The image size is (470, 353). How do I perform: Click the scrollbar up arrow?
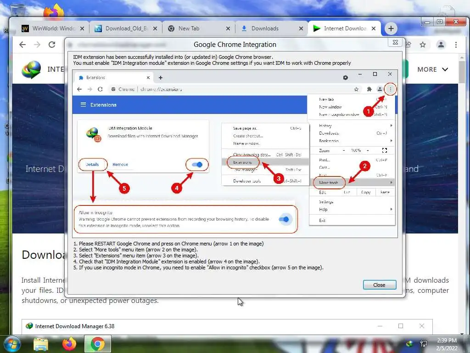pos(462,57)
